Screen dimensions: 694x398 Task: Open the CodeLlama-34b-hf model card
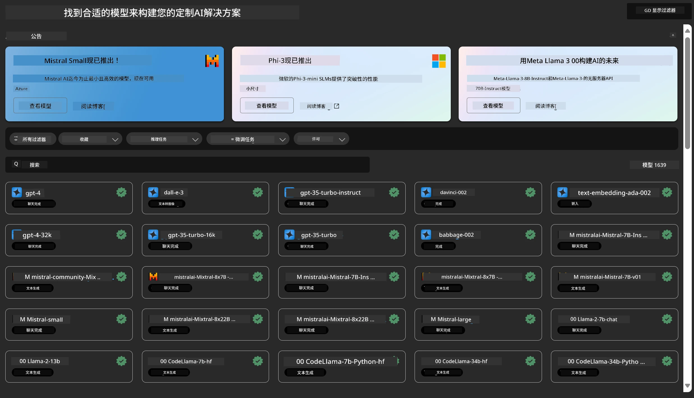click(x=478, y=367)
